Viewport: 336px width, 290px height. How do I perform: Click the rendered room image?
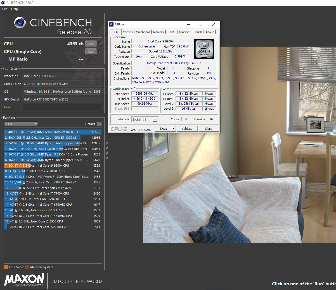(240, 145)
